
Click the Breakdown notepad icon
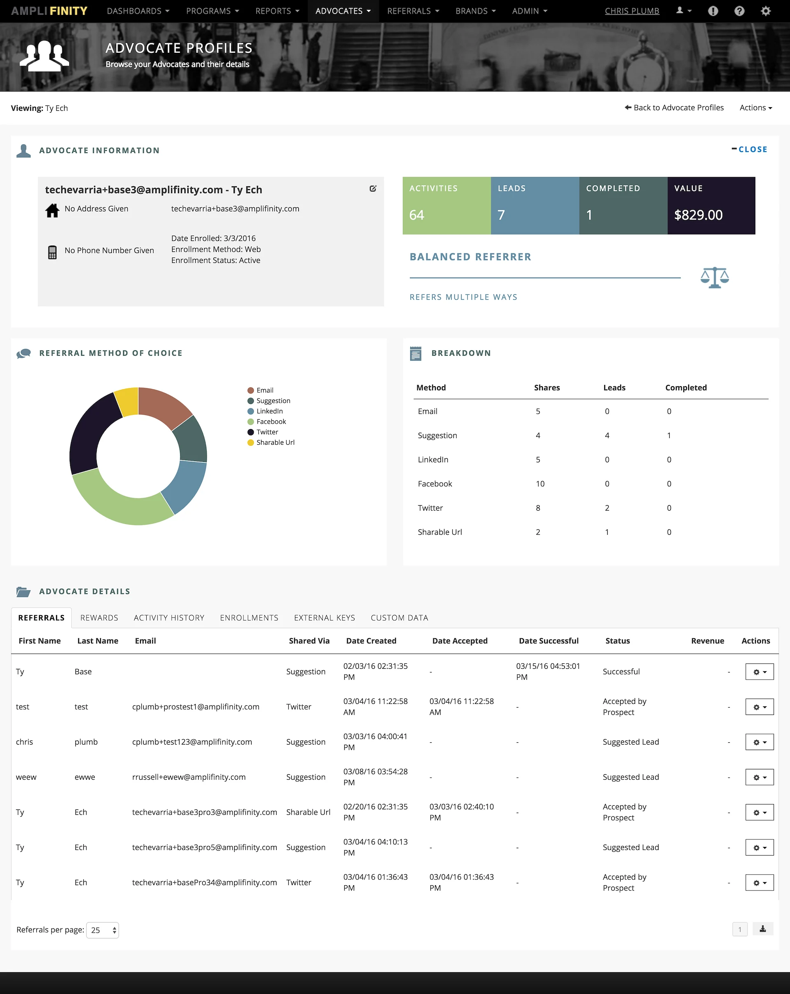(416, 353)
